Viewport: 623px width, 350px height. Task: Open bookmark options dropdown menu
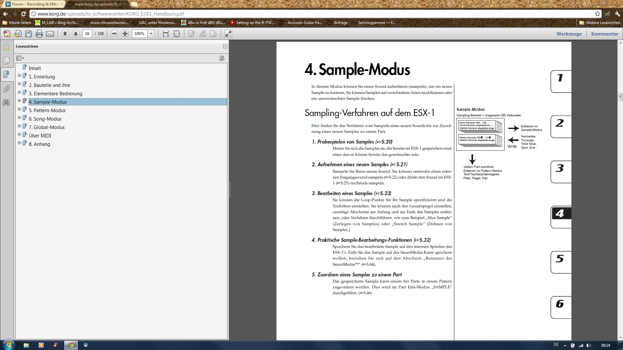20,58
